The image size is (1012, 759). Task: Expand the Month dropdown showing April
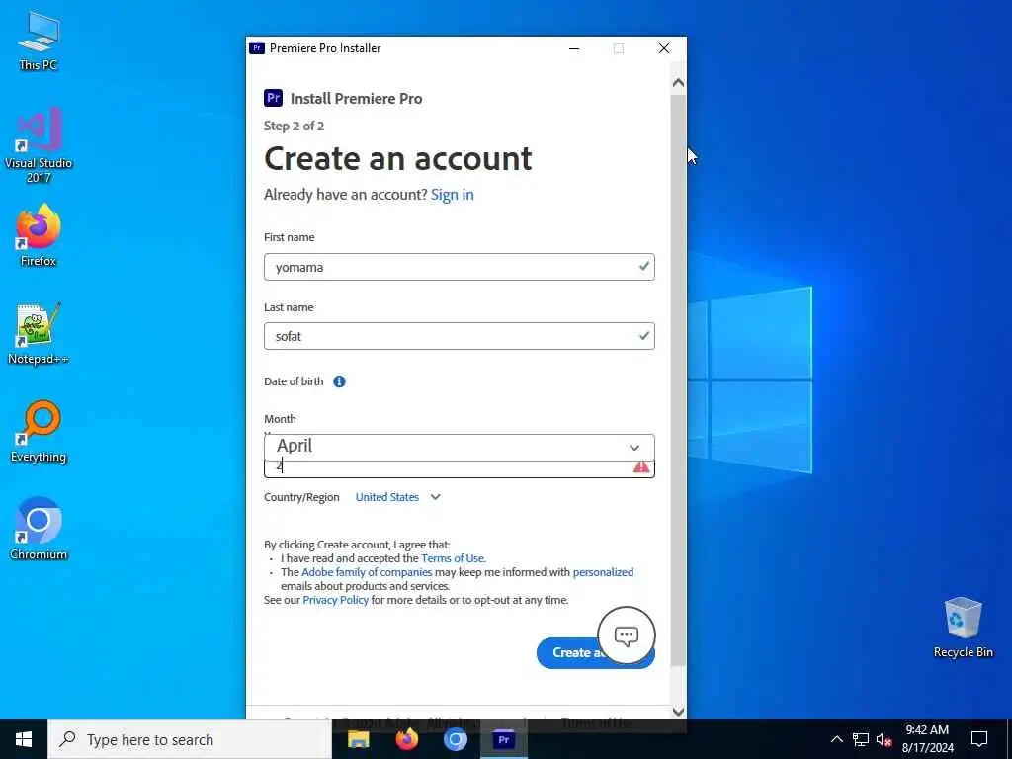(x=460, y=448)
